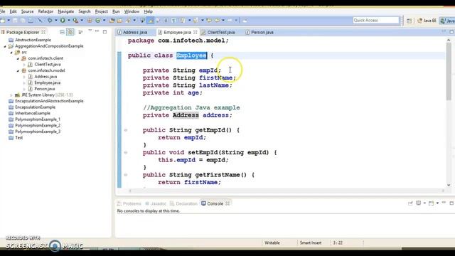Select the InheritanceExample project
Screen dimensions: 455x256
[x=33, y=113]
